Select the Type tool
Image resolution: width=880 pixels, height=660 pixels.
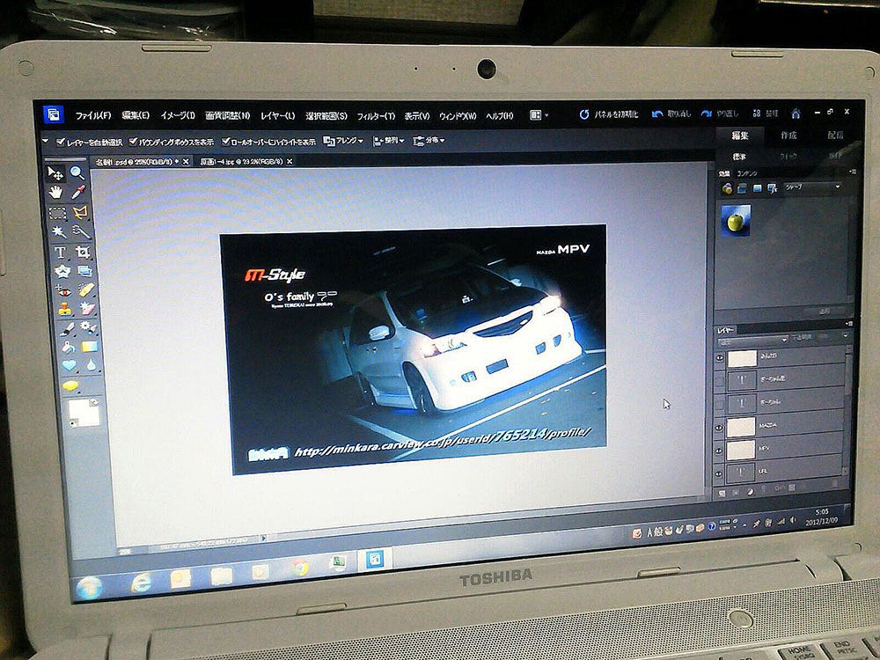click(x=60, y=252)
